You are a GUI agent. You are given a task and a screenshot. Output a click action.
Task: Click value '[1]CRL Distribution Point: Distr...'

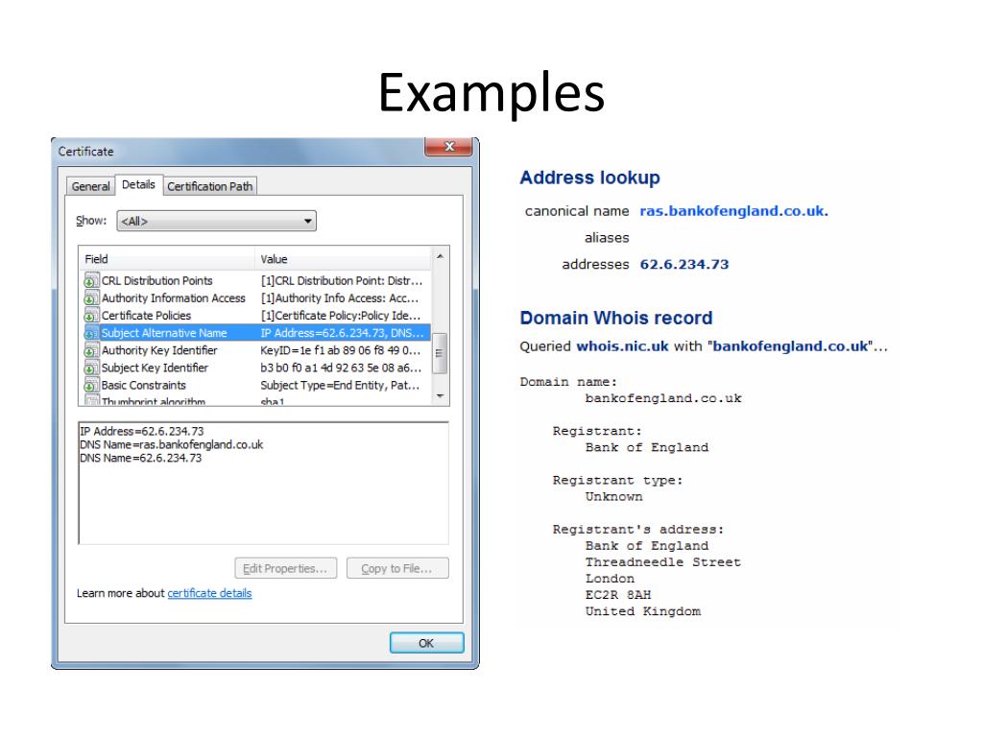[342, 281]
